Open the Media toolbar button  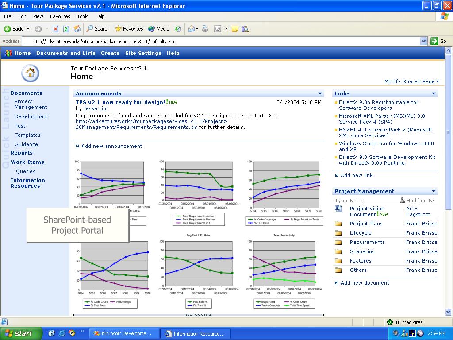[x=159, y=29]
